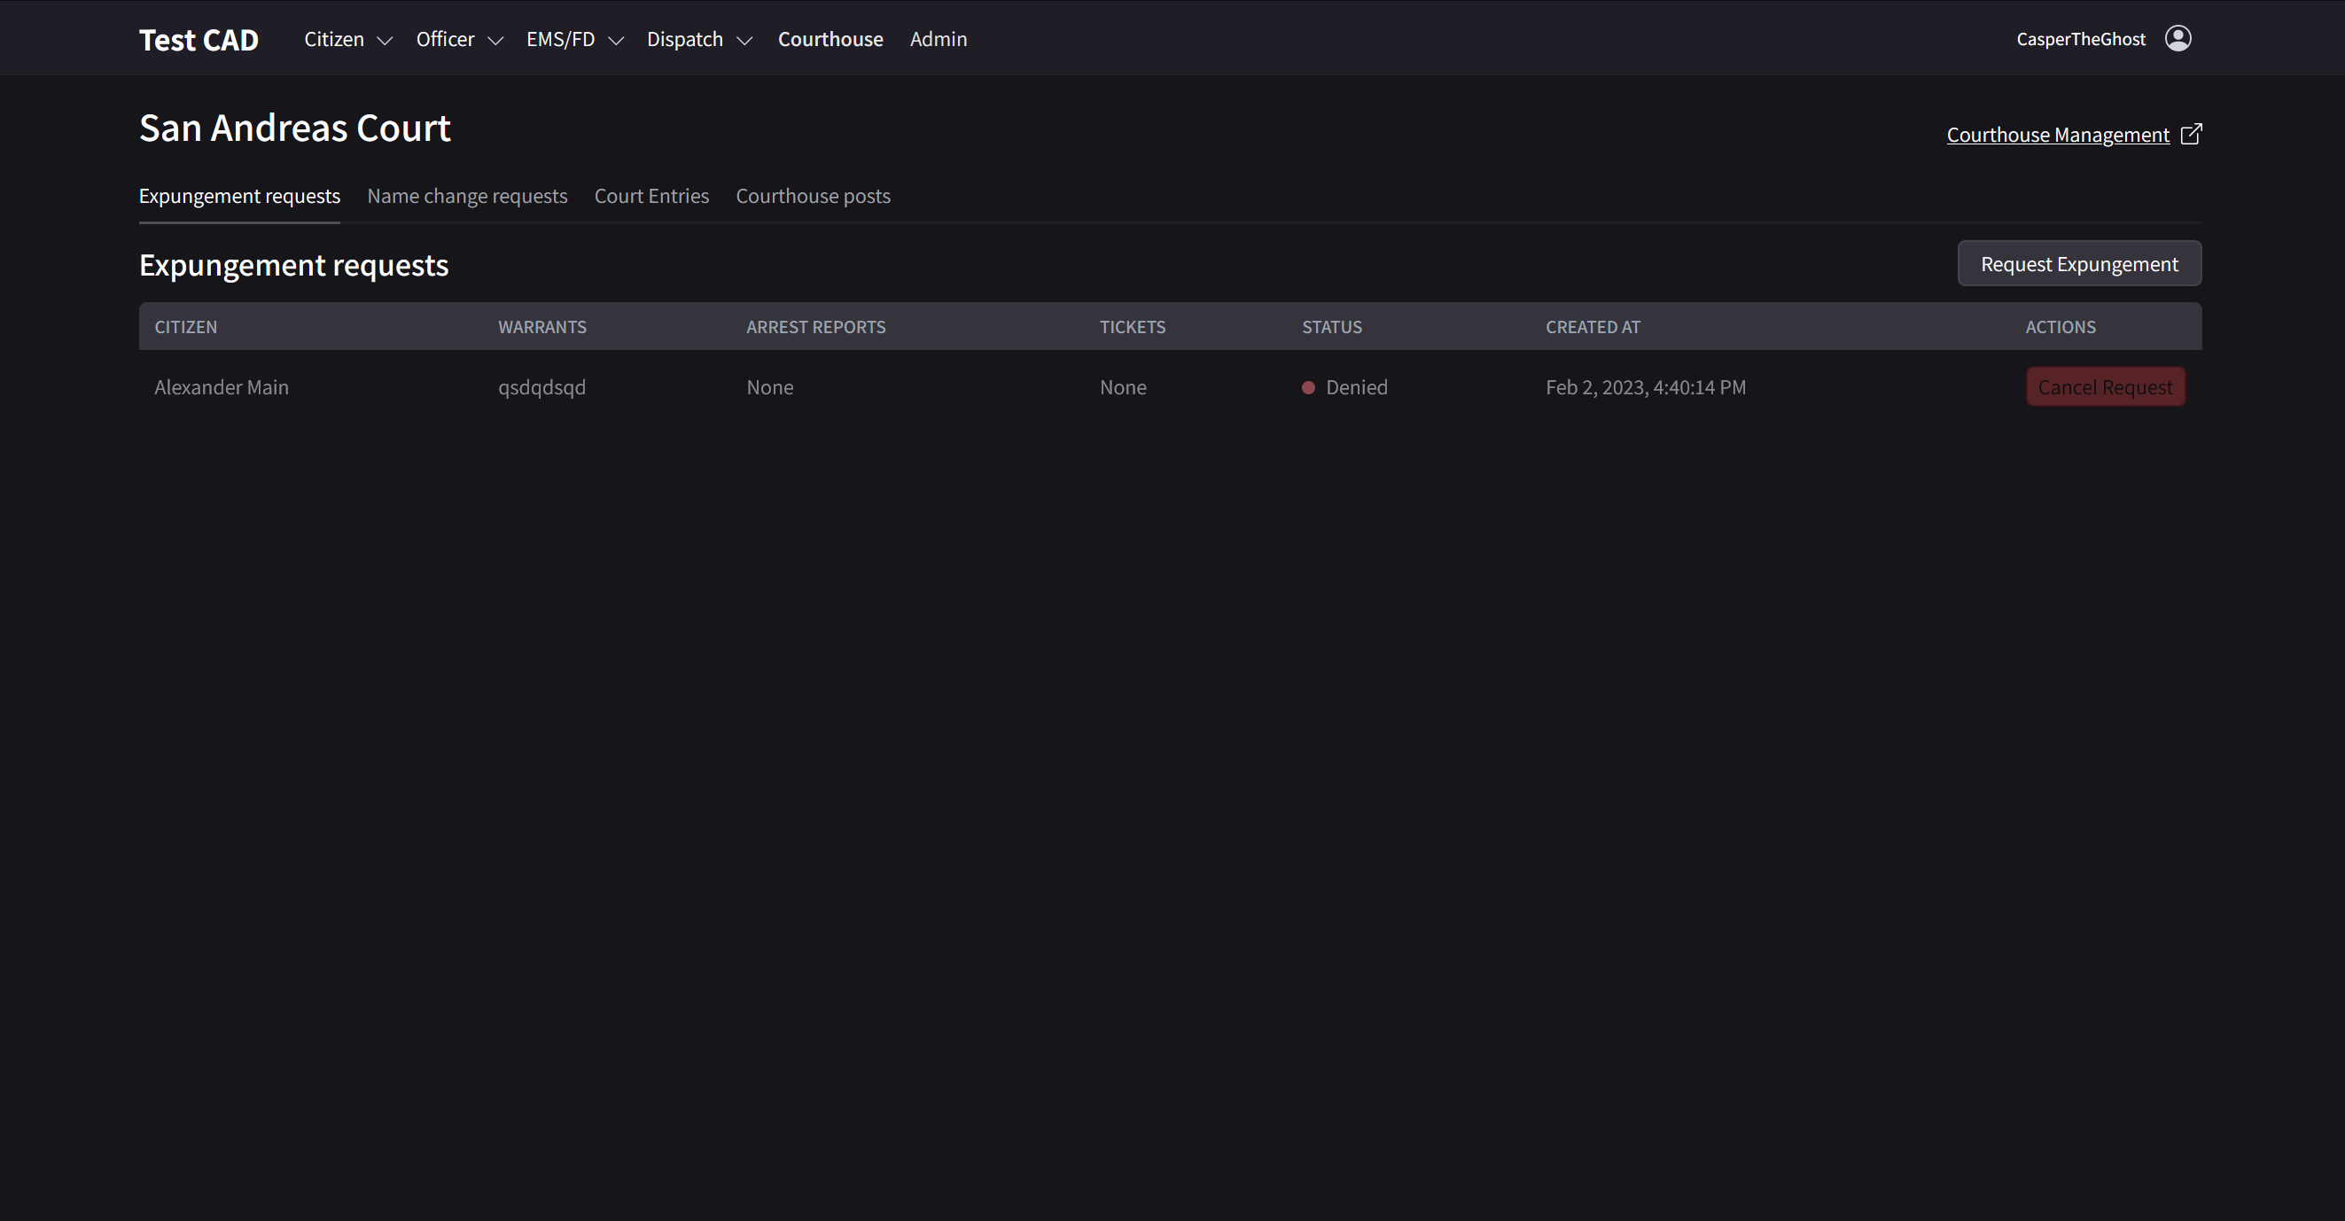Expand the EMS/FD dropdown chevron
This screenshot has height=1221, width=2345.
point(615,41)
